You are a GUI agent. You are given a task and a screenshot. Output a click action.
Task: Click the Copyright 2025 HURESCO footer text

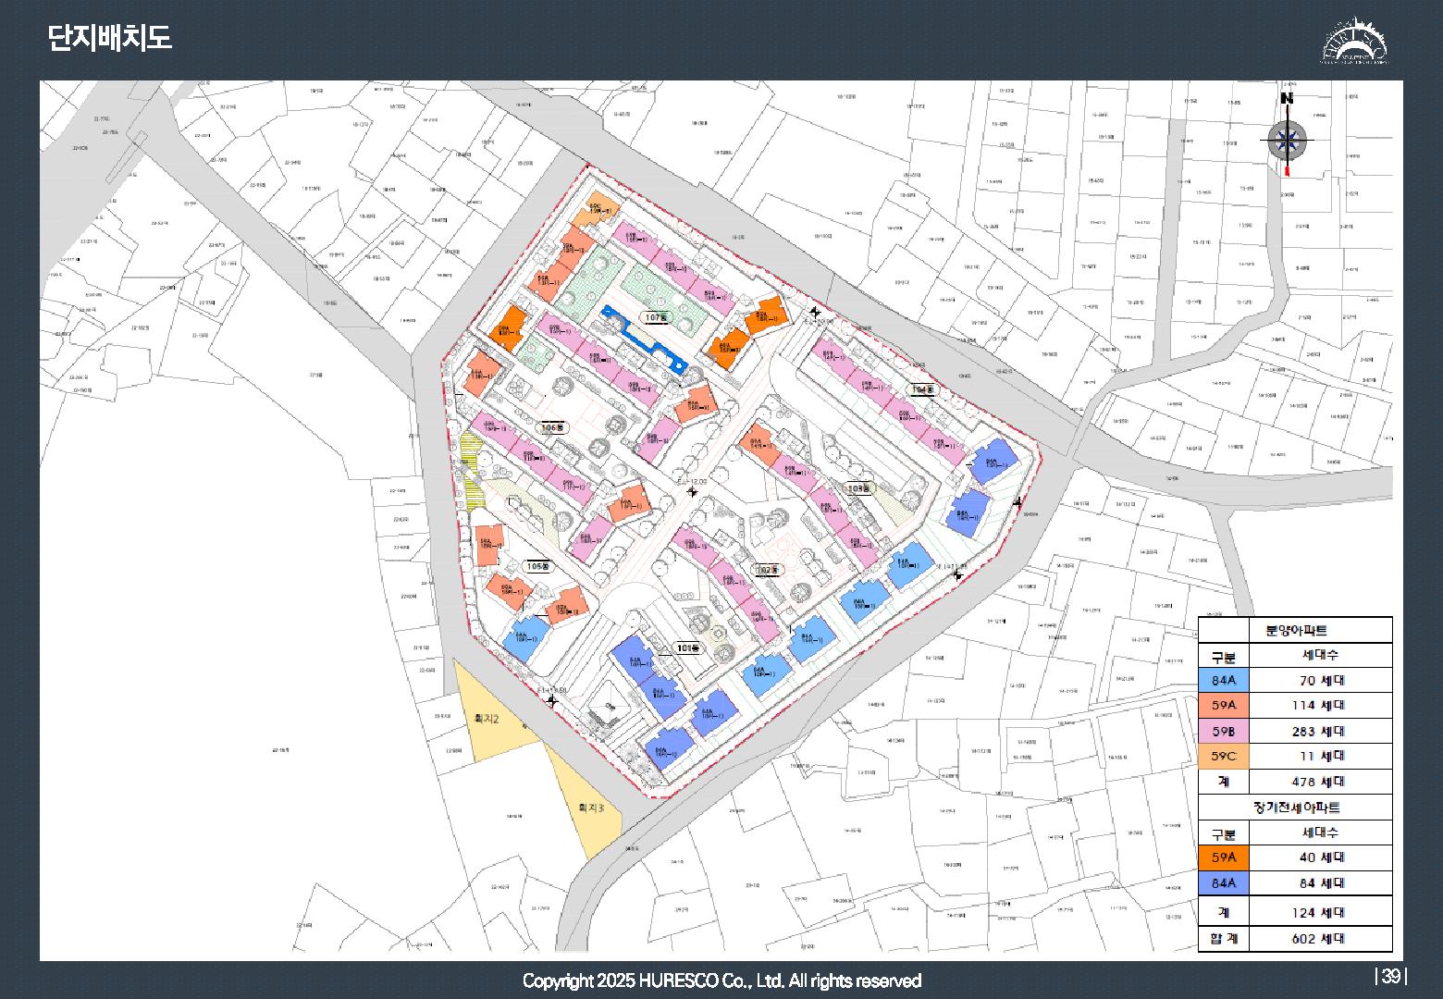(x=721, y=980)
